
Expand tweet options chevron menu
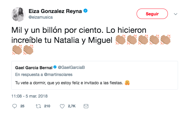tap(176, 14)
